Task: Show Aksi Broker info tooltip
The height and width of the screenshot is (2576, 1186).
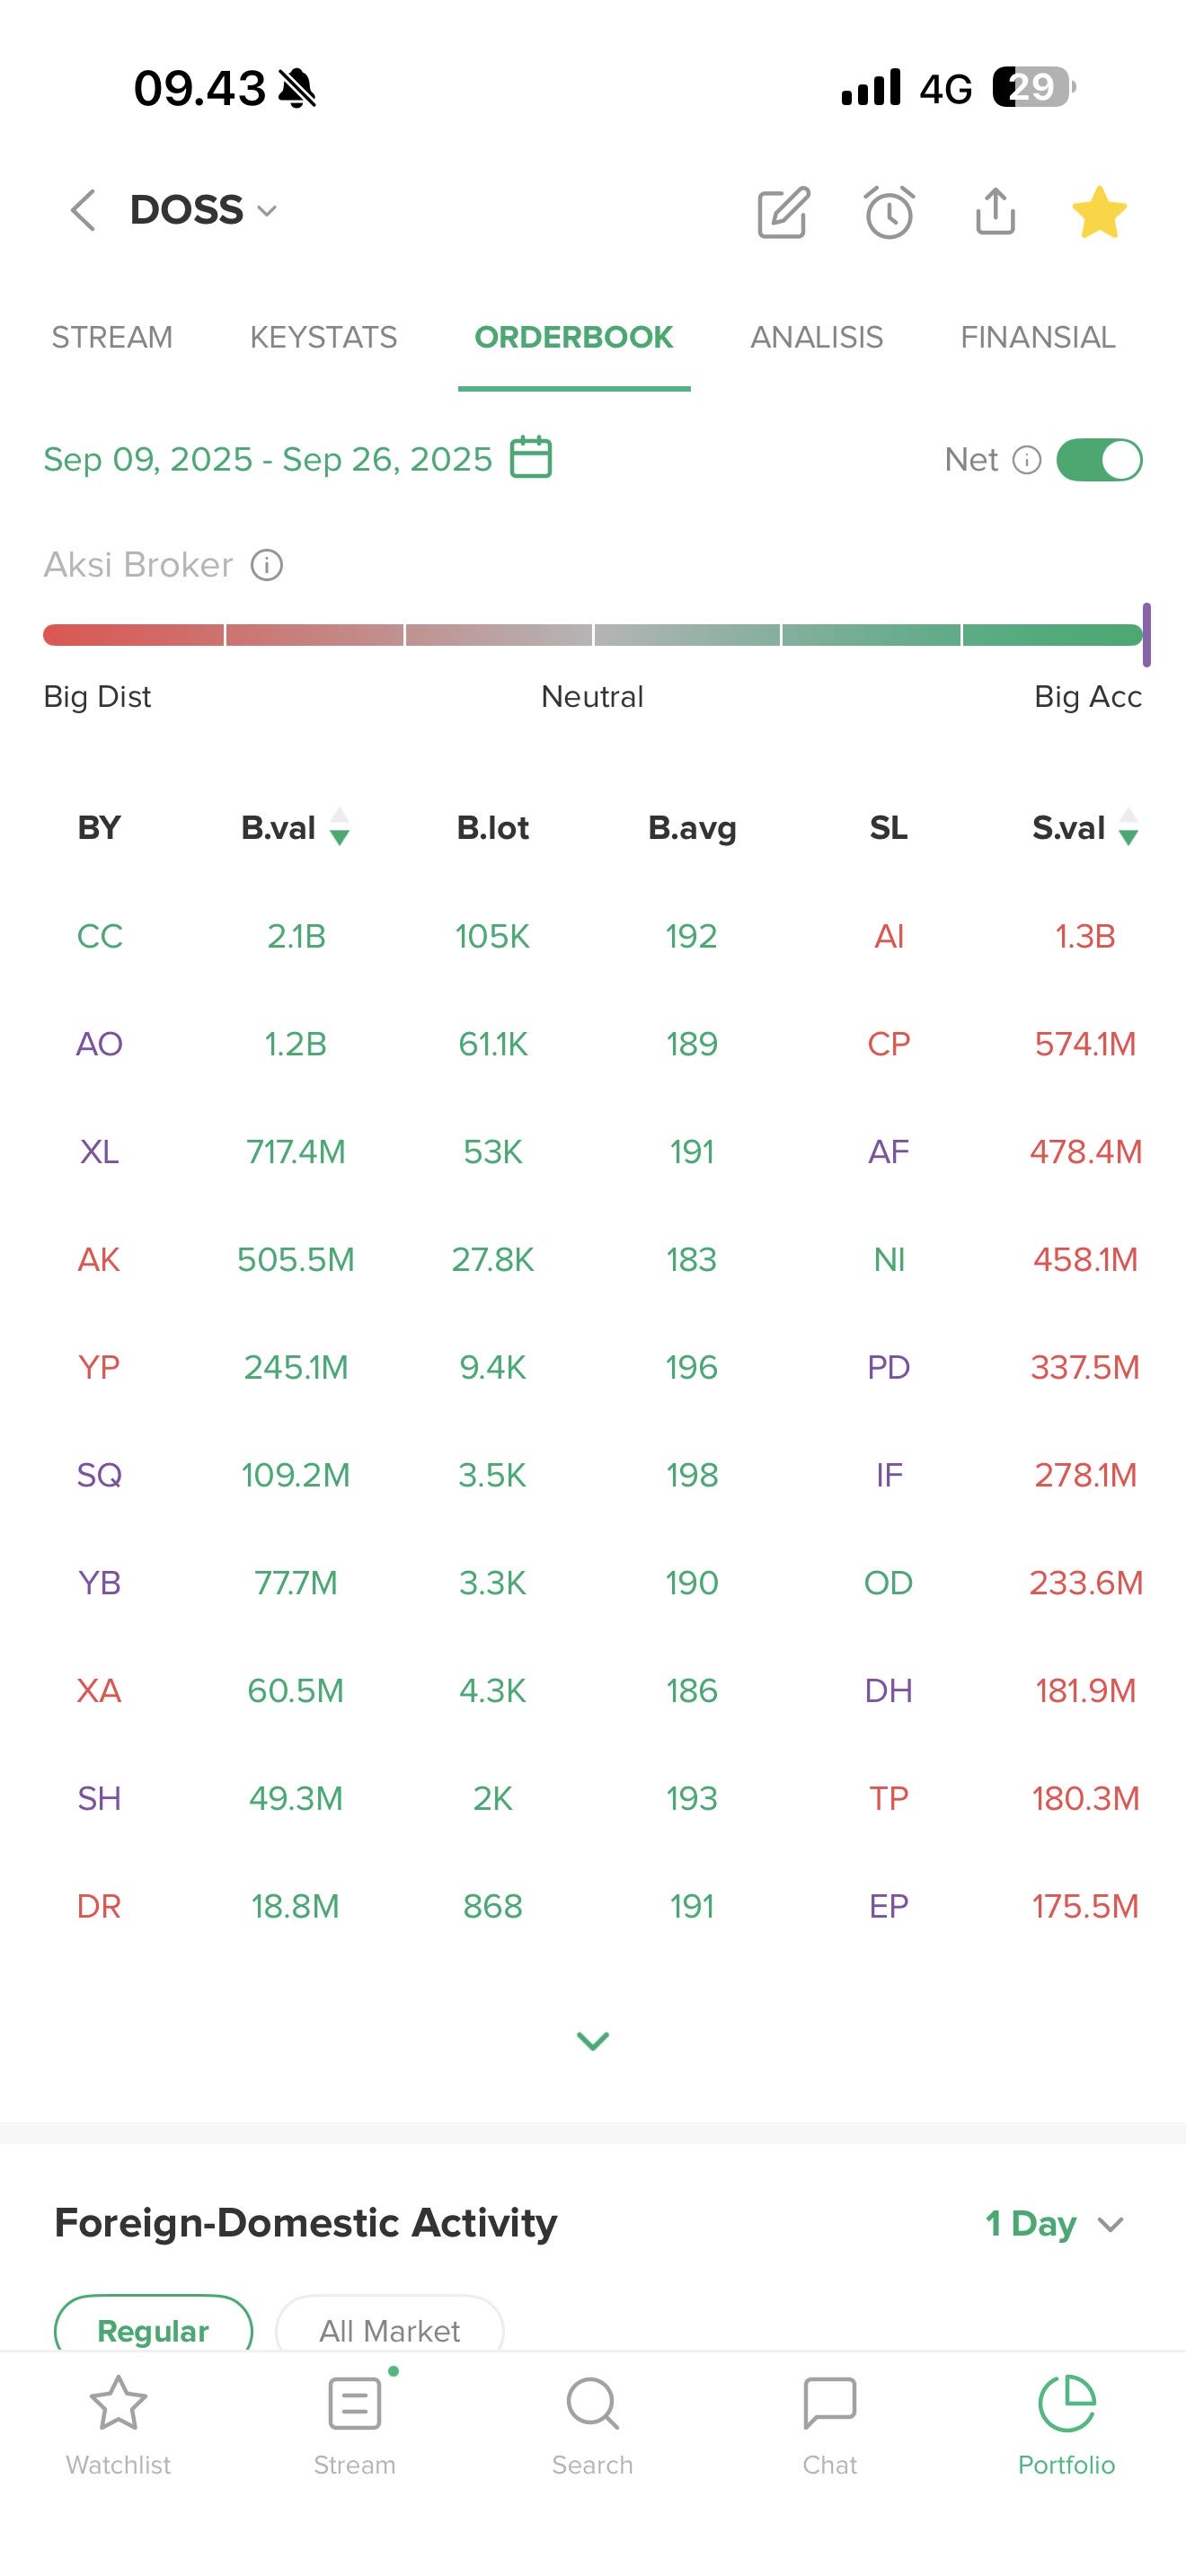Action: pyautogui.click(x=267, y=565)
